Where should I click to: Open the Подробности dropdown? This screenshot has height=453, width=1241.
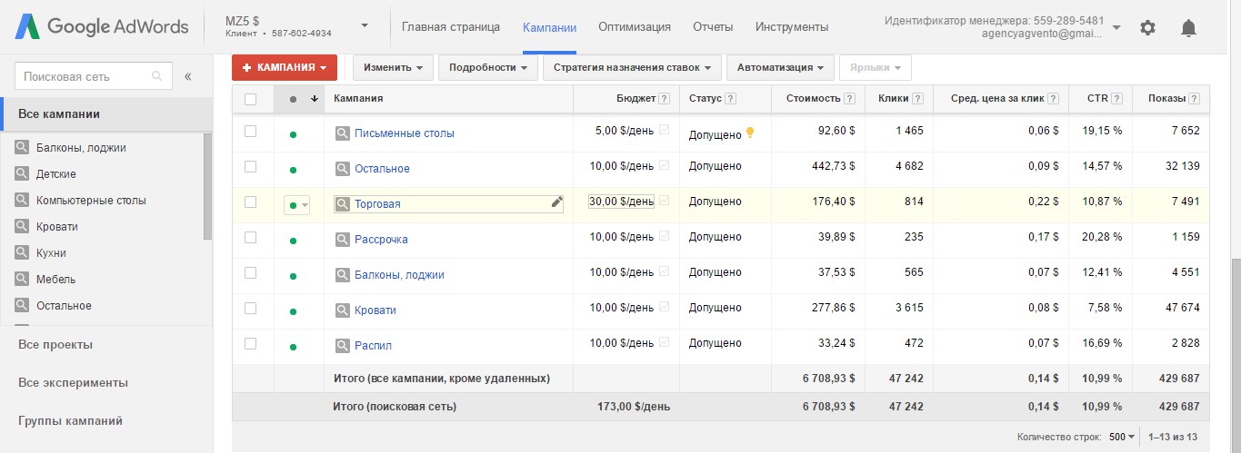coord(488,67)
